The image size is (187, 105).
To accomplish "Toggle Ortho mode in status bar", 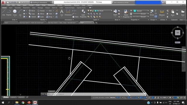I will (x=125, y=97).
